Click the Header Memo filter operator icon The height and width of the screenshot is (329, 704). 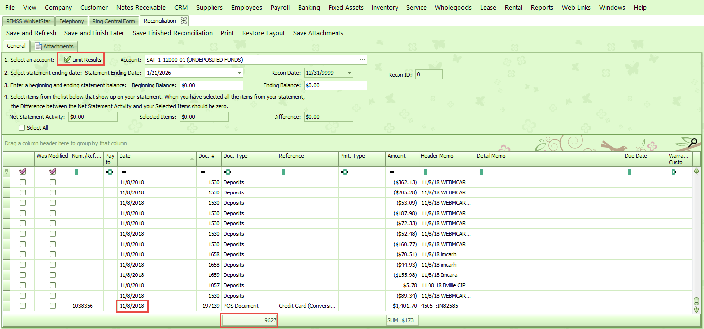(424, 172)
